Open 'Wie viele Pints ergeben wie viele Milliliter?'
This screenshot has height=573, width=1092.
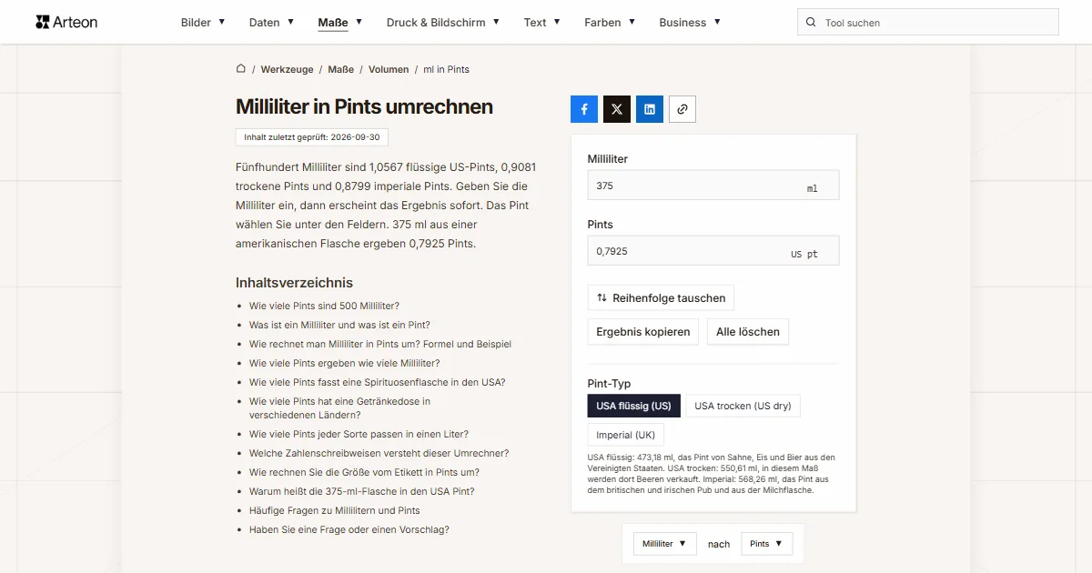(344, 363)
